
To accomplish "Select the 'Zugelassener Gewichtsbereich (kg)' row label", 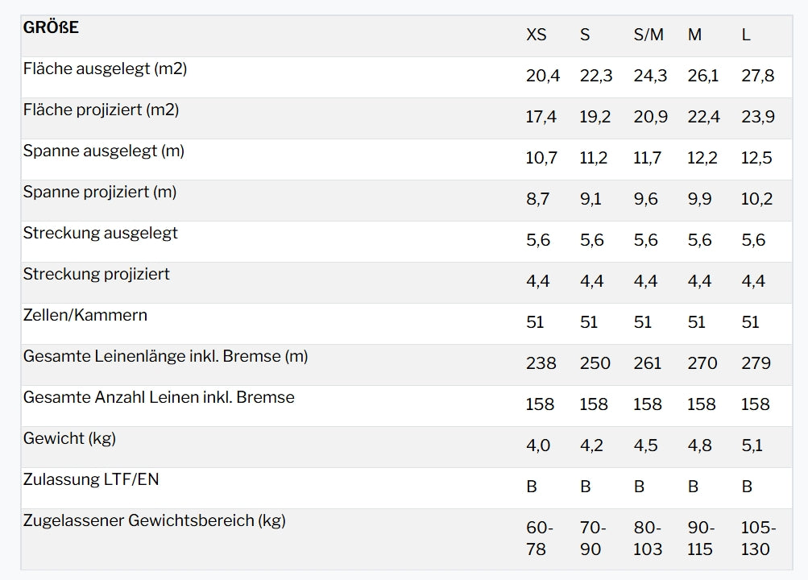I will coord(155,521).
